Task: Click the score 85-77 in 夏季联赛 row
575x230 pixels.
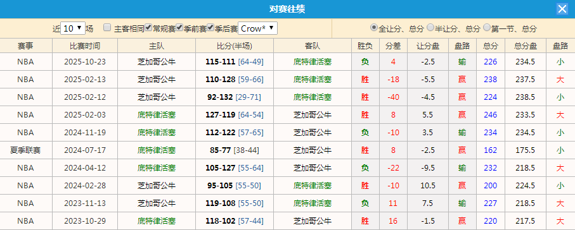Action: (220, 150)
